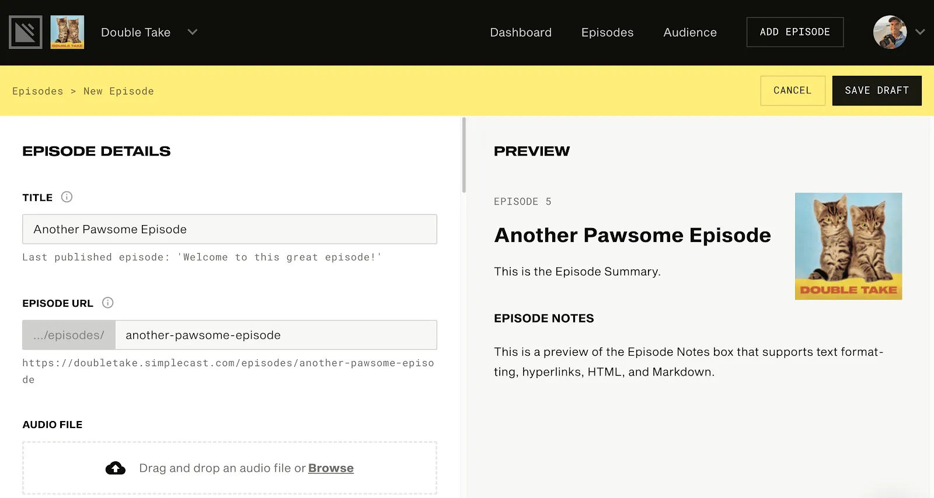Expand the Double Take podcast switcher chevron
934x498 pixels.
click(x=192, y=32)
